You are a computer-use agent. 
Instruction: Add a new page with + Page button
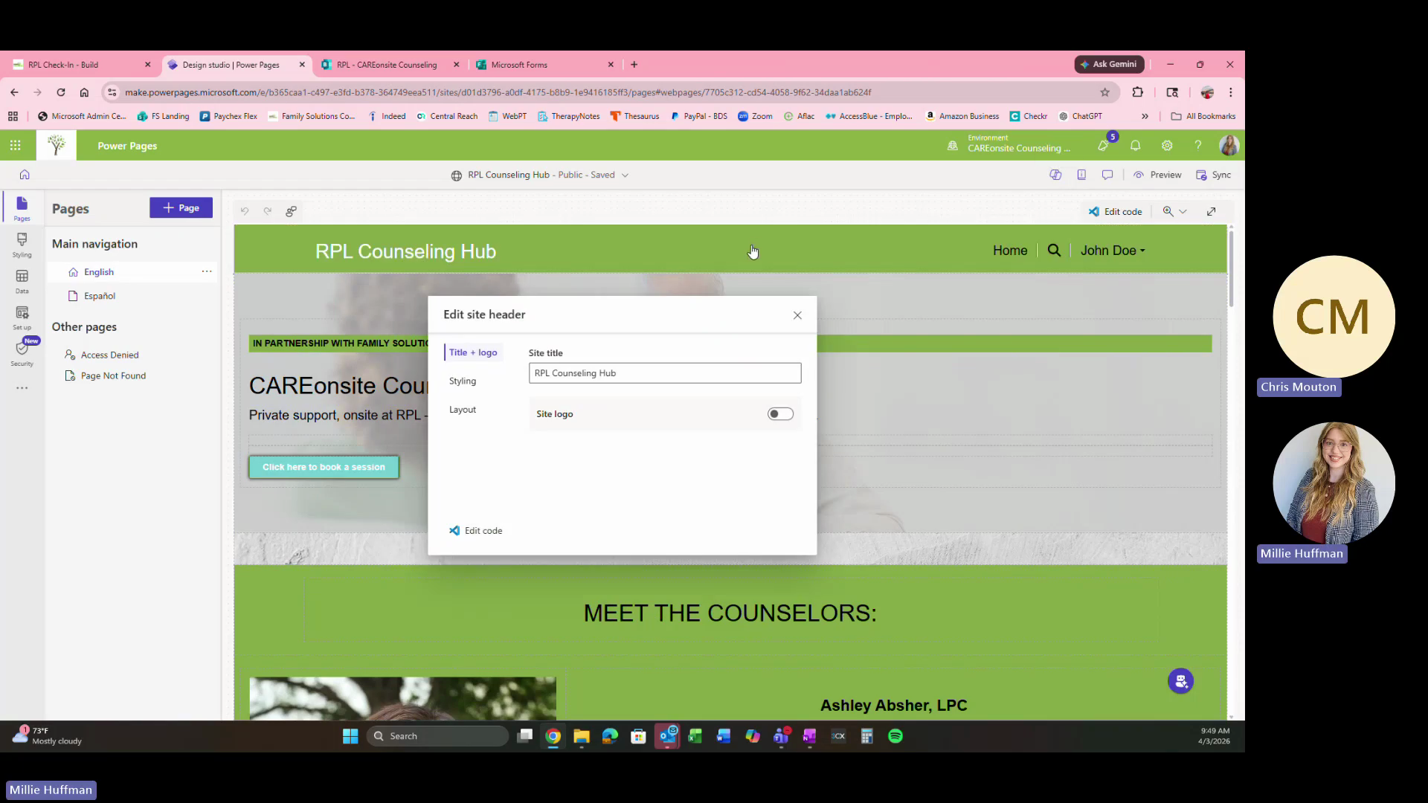point(181,207)
